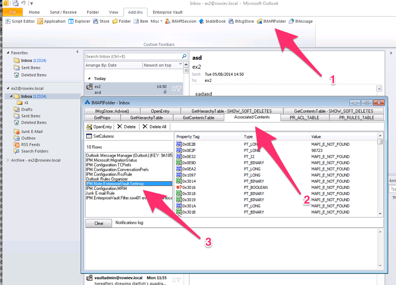The image size is (396, 285).
Task: Select the Outlook Rules Organizer row
Action: [129, 179]
